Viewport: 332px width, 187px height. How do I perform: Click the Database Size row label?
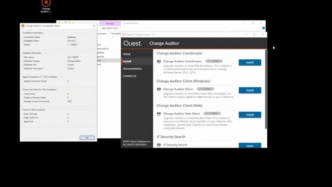point(30,65)
